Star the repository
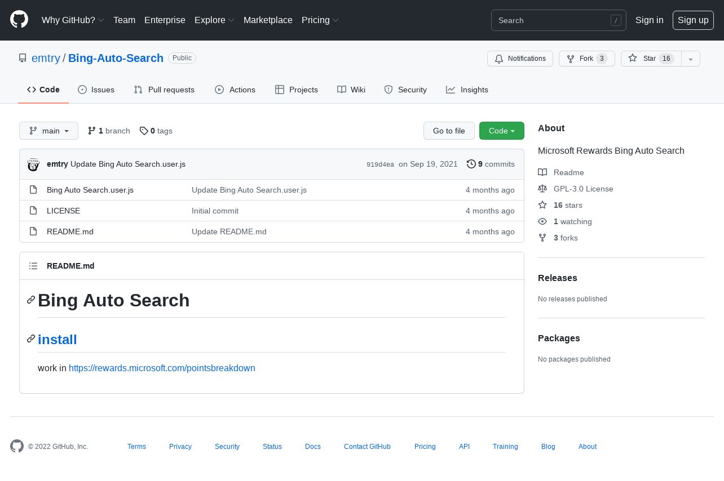Screen dimensions: 724x481 coord(651,59)
